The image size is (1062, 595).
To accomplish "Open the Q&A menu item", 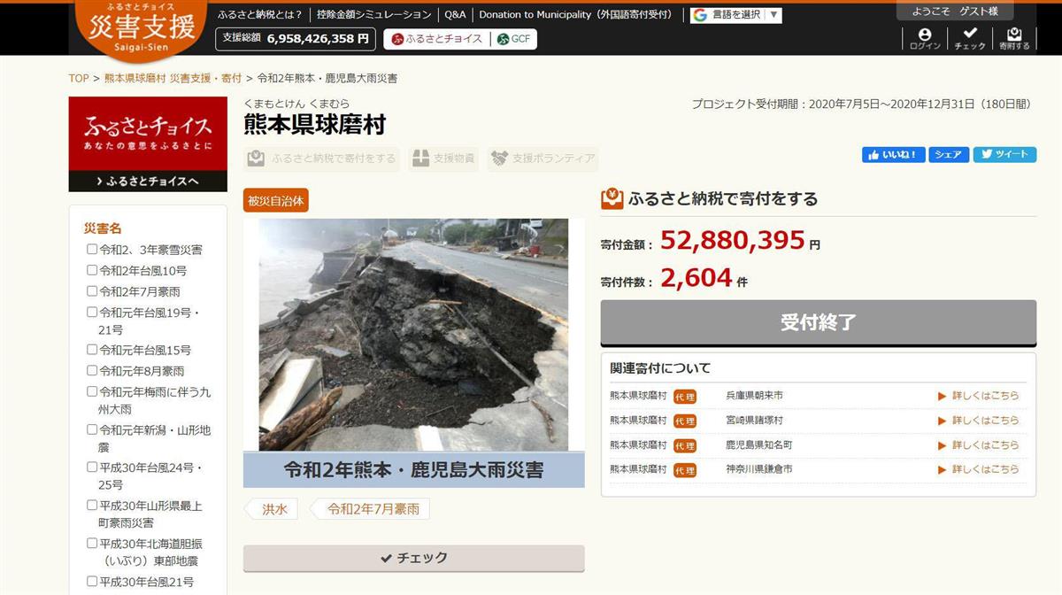I will click(455, 15).
